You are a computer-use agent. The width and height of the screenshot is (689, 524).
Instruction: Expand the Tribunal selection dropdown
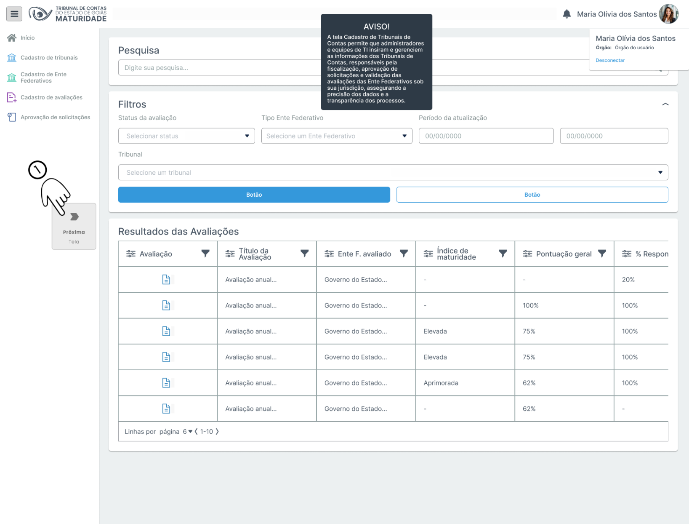coord(393,173)
